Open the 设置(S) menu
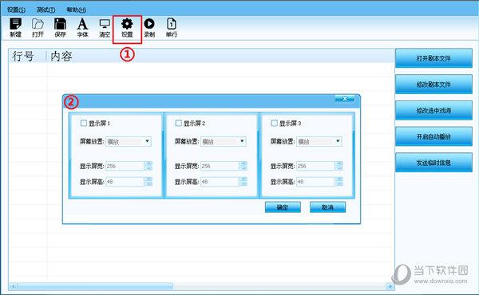Viewport: 479px width, 295px height. (16, 10)
